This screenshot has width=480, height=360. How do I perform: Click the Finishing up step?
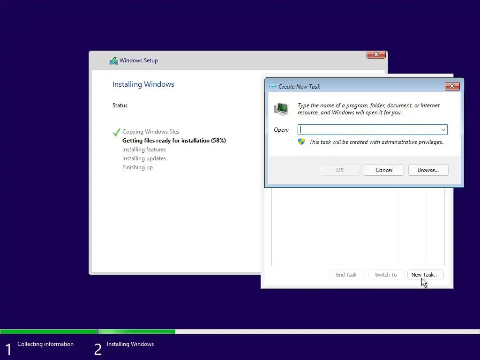(137, 167)
